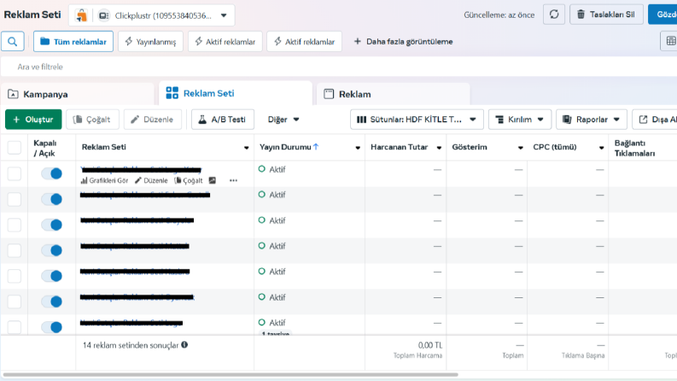
Task: Check the select-all header checkbox
Action: point(15,148)
